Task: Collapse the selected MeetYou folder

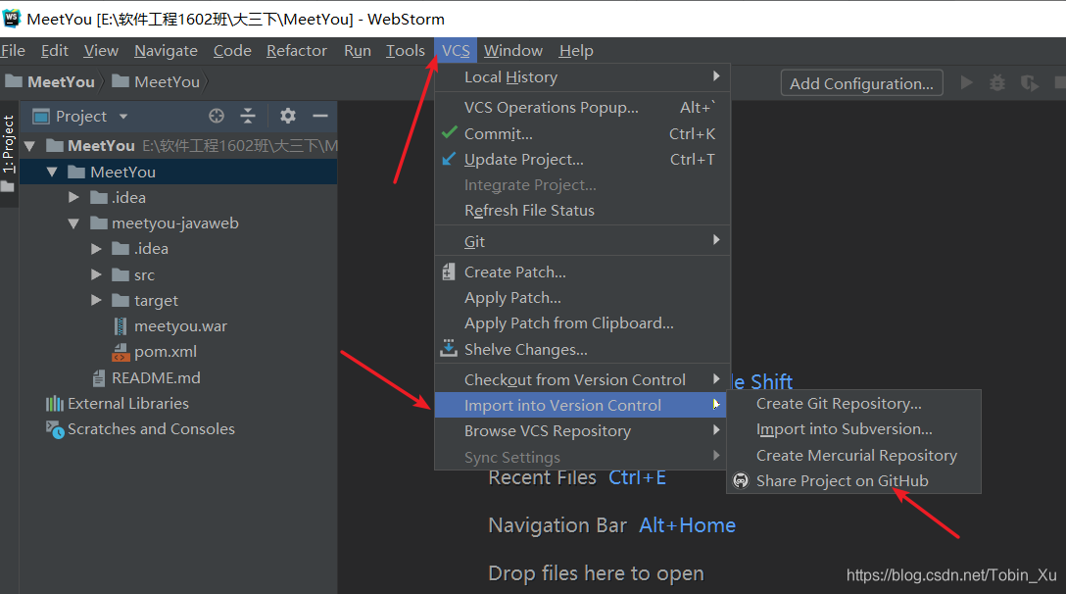Action: click(x=52, y=173)
